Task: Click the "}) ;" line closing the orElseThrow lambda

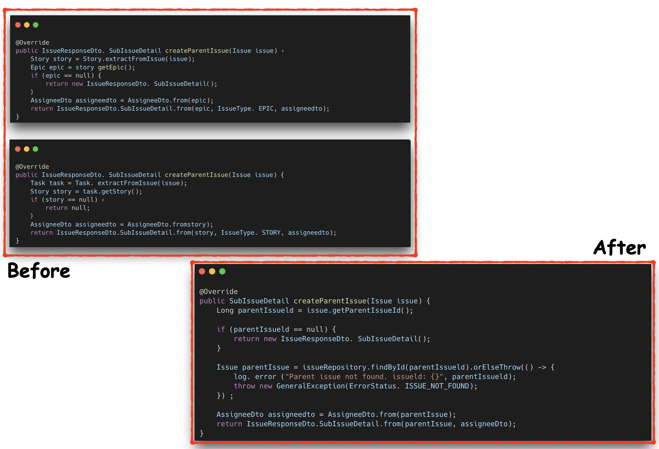Action: click(225, 396)
